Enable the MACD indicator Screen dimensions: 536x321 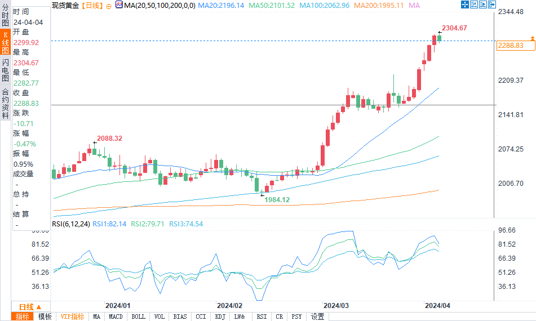116,316
